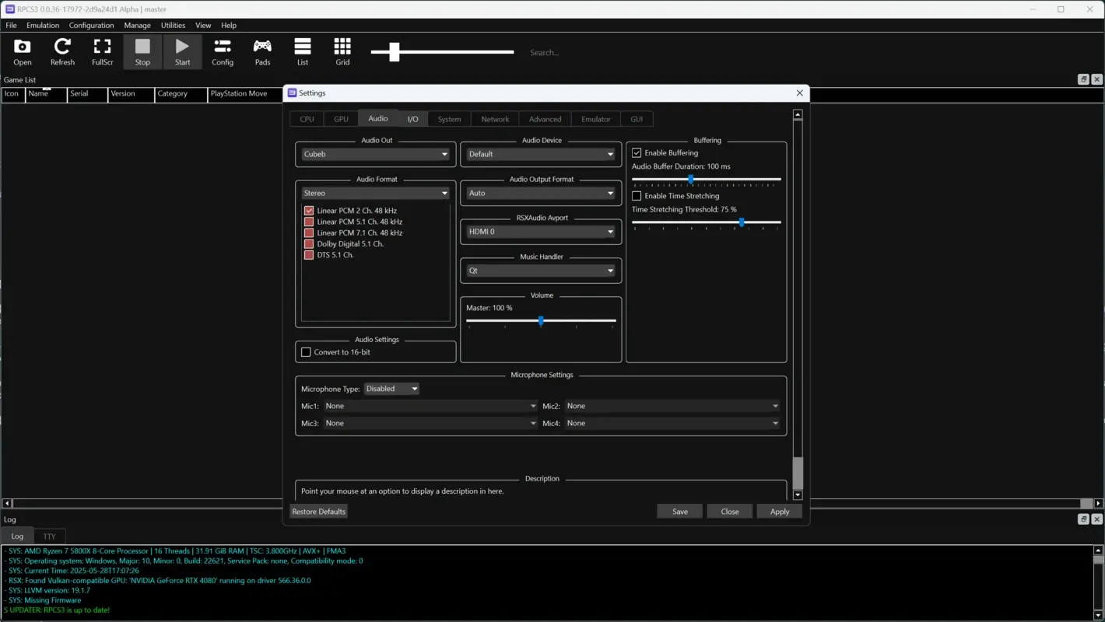The image size is (1105, 622).
Task: Select the Open toolbar icon
Action: [22, 51]
